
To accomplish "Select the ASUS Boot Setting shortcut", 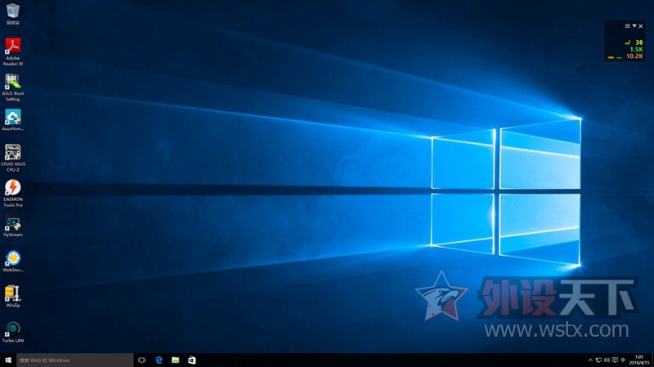I will [13, 87].
